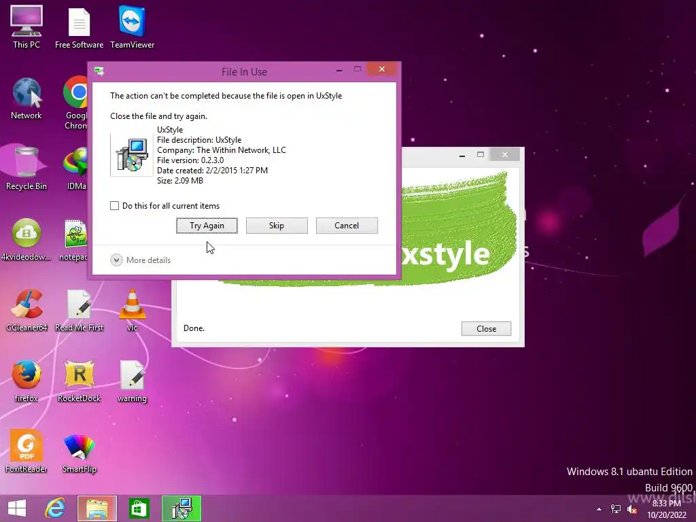The height and width of the screenshot is (522, 696).
Task: Click the 'Size: 2.09 MB' text
Action: (179, 181)
